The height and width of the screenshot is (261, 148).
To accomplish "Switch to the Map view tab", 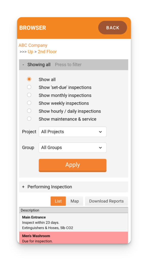I will pyautogui.click(x=75, y=201).
